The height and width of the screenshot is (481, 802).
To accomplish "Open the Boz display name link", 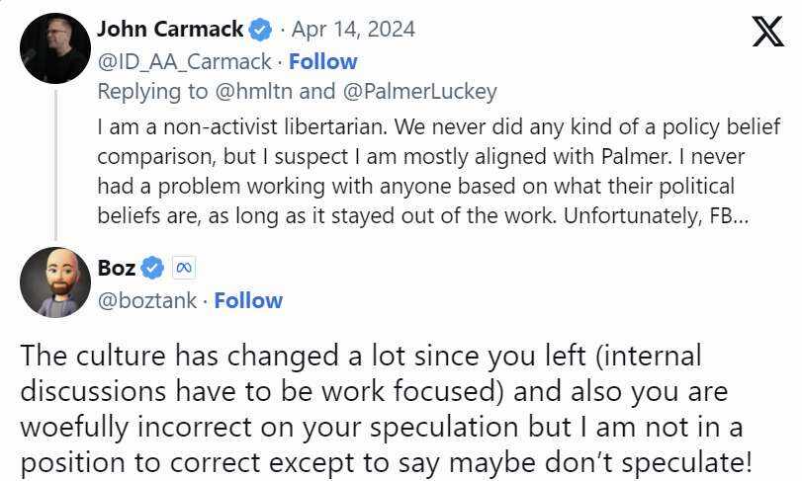I will pyautogui.click(x=117, y=269).
